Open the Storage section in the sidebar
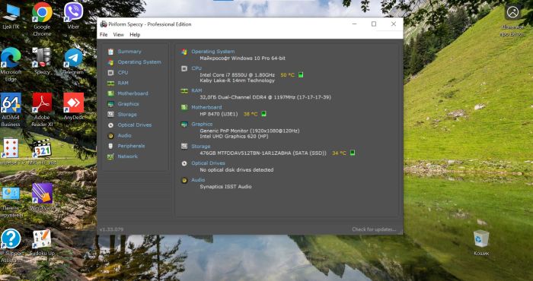Image resolution: width=533 pixels, height=281 pixels. pyautogui.click(x=127, y=115)
